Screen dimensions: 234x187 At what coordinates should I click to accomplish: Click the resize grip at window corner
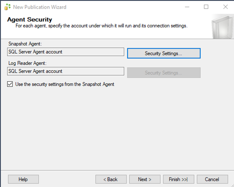(x=232, y=185)
